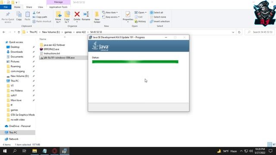The width and height of the screenshot is (276, 155).
Task: Open the Application Tools tab
Action: pos(58,7)
